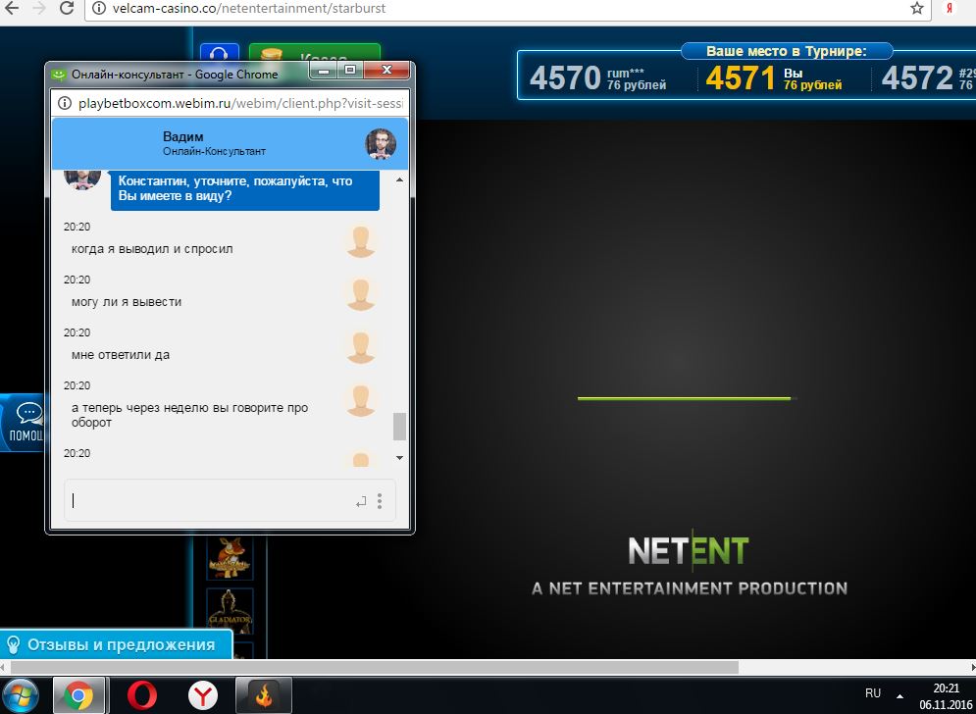Click the green webim icon in chat title bar
The image size is (976, 714).
(x=59, y=75)
